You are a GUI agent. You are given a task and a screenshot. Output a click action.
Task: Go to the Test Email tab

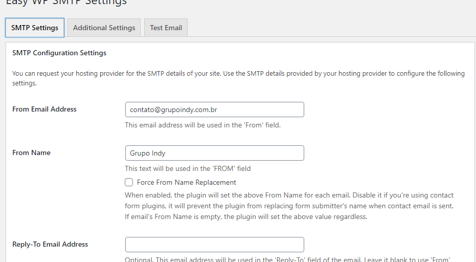click(166, 28)
